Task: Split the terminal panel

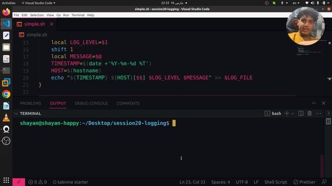Action: coord(301,114)
